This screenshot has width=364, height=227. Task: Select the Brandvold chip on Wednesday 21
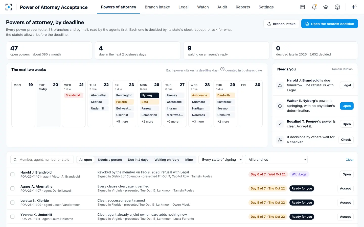74,95
